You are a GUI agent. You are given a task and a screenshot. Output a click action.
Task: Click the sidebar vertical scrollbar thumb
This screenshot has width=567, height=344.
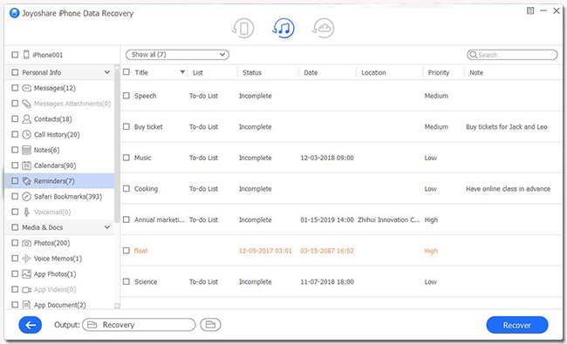pos(117,146)
